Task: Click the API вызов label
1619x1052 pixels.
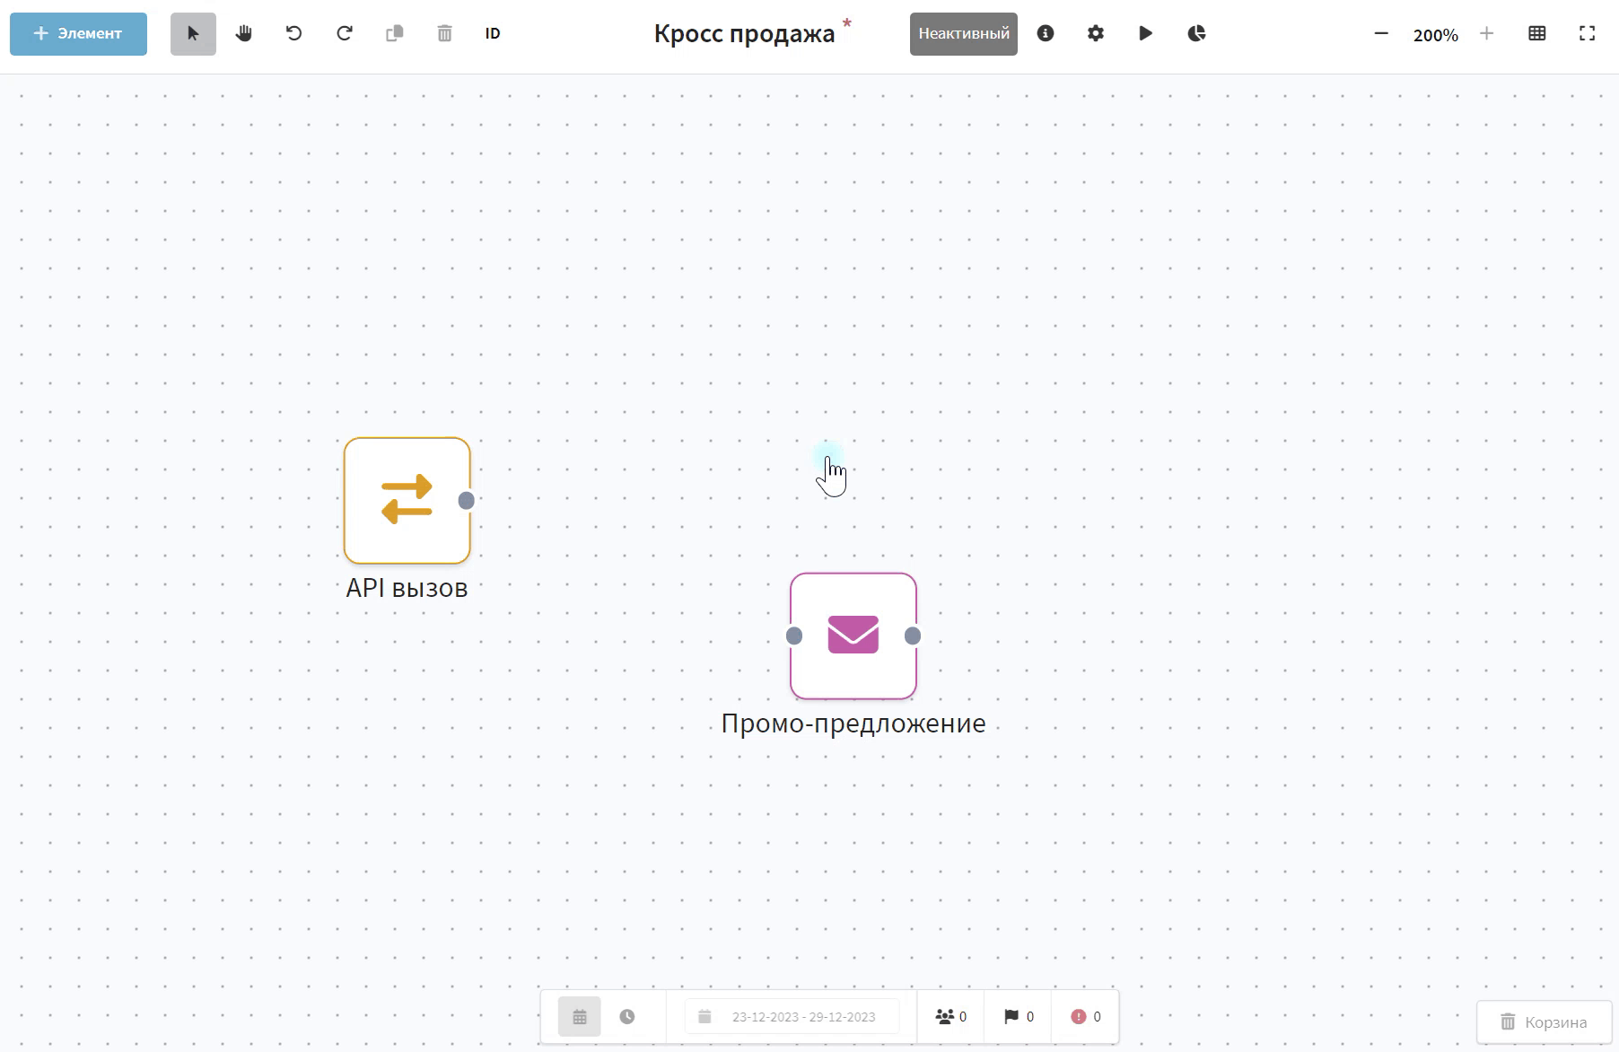Action: [407, 588]
